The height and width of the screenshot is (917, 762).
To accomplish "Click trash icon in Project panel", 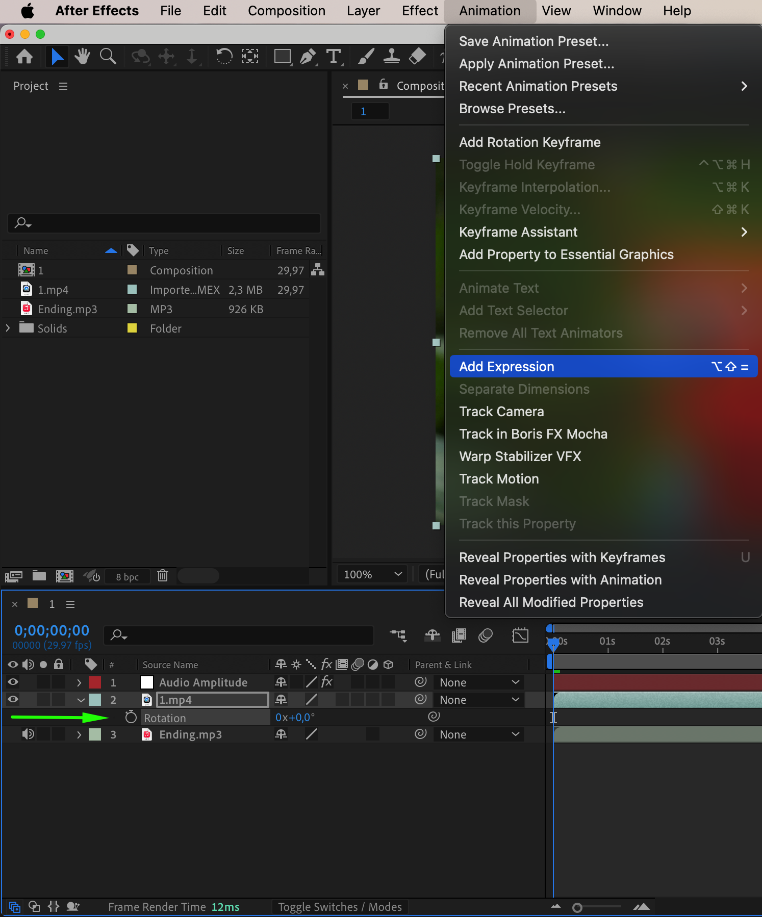I will coord(163,576).
